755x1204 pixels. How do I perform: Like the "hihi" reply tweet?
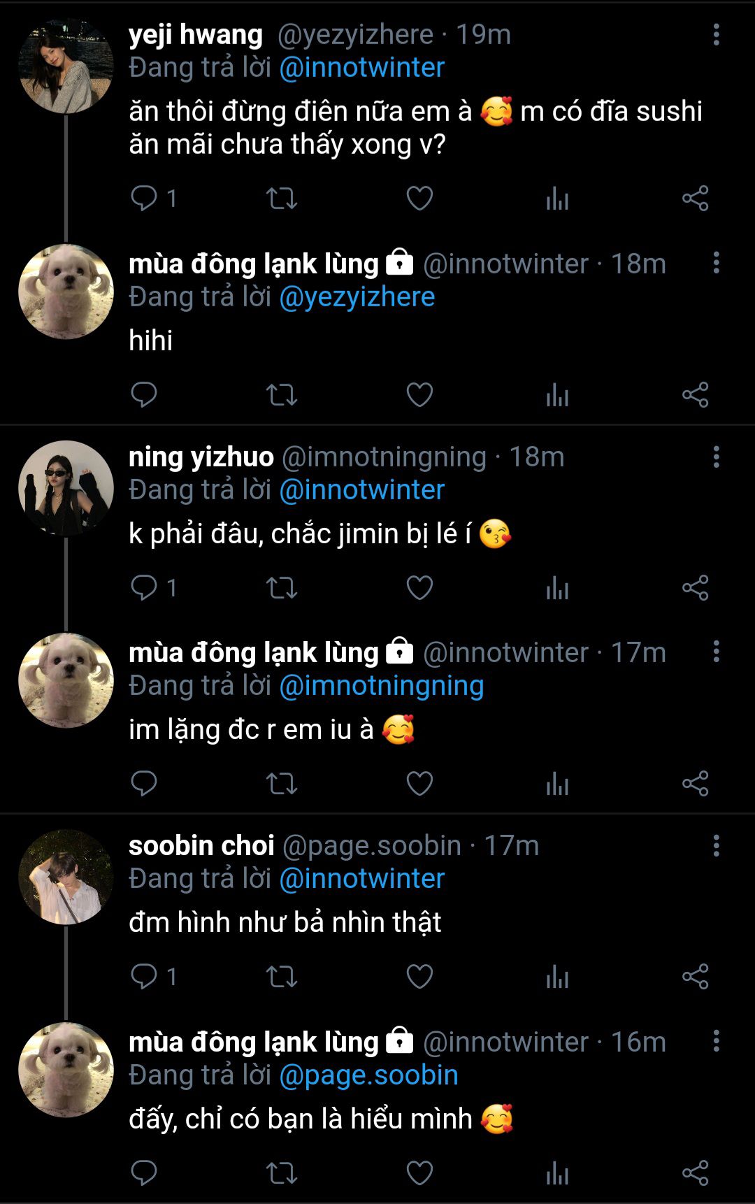419,395
